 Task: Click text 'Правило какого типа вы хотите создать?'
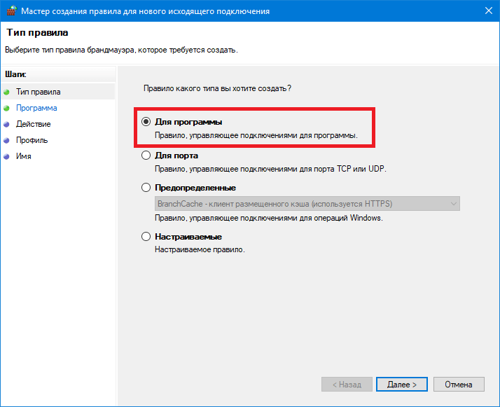click(x=218, y=88)
